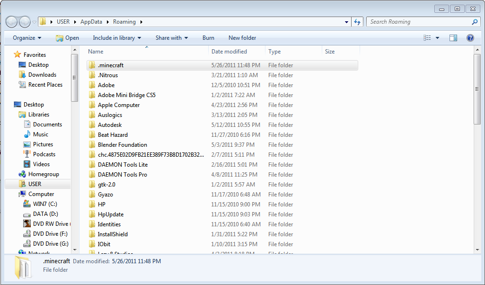Image resolution: width=485 pixels, height=285 pixels.
Task: Select Libraries in navigation pane
Action: tap(34, 115)
